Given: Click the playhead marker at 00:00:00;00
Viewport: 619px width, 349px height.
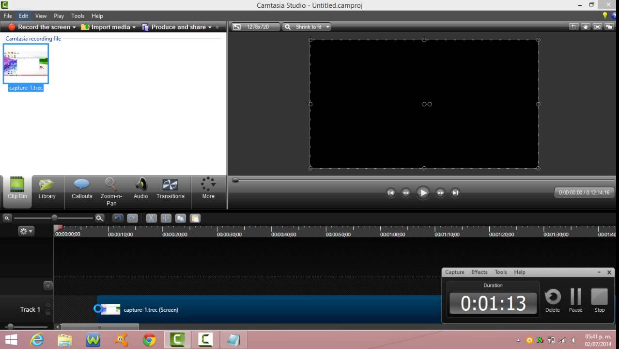Looking at the screenshot, I should point(58,227).
